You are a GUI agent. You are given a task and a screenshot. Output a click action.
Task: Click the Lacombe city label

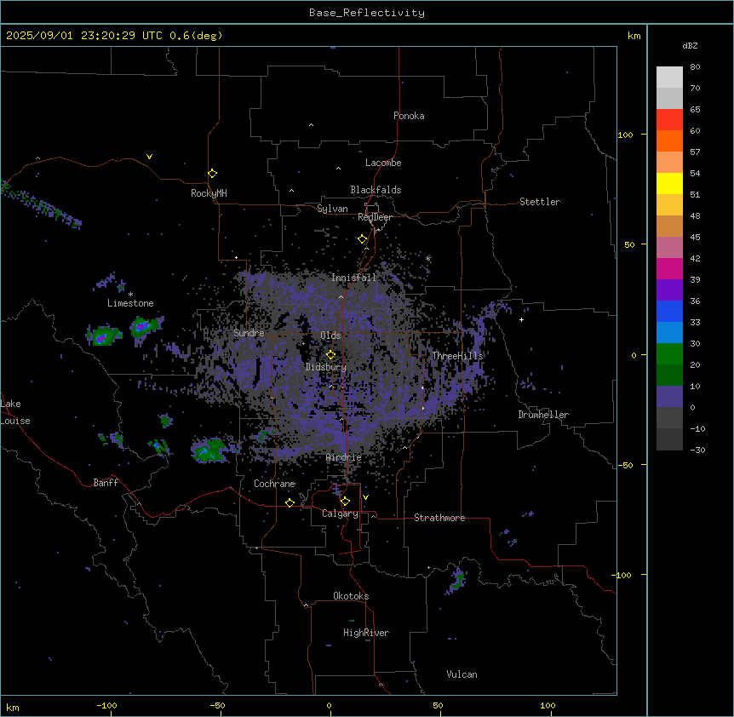[x=383, y=163]
